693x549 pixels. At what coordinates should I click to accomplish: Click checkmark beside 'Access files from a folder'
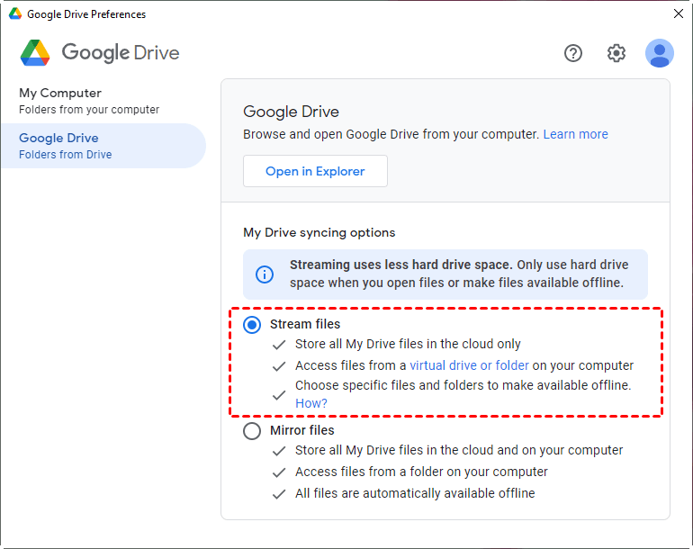tap(279, 472)
